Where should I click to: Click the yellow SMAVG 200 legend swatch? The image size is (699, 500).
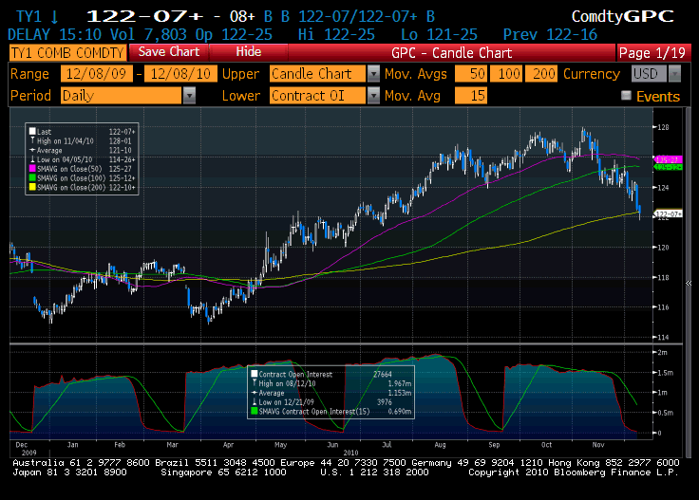click(x=32, y=185)
